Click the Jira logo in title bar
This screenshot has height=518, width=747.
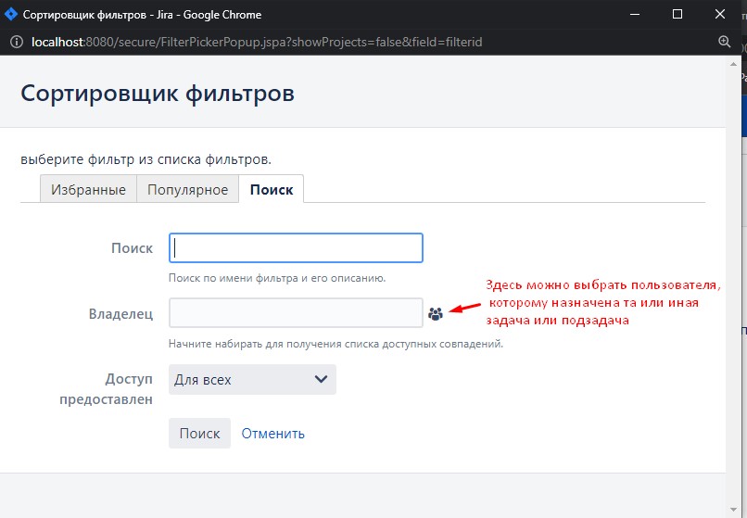tap(10, 14)
